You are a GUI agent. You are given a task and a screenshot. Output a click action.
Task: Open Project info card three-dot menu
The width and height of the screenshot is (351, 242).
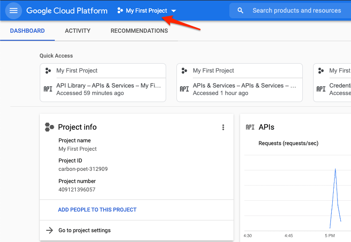coord(223,127)
